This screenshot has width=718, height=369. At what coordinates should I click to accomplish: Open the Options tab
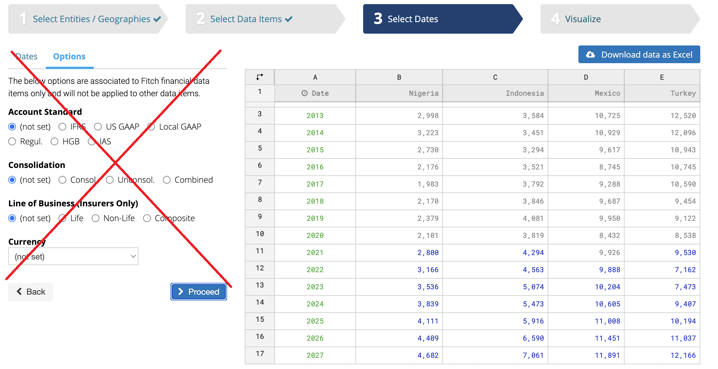[x=69, y=56]
